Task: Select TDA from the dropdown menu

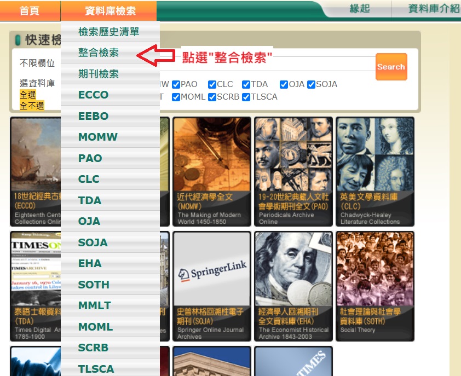Action: [110, 200]
